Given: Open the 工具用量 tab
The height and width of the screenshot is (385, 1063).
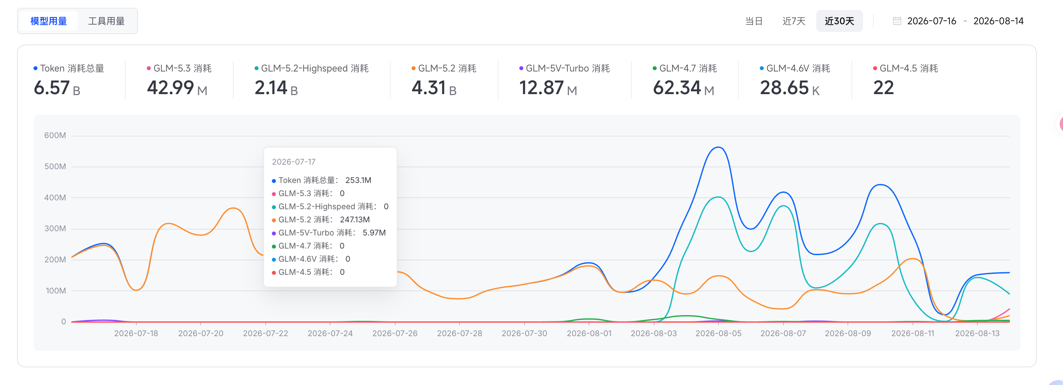Looking at the screenshot, I should [x=106, y=21].
